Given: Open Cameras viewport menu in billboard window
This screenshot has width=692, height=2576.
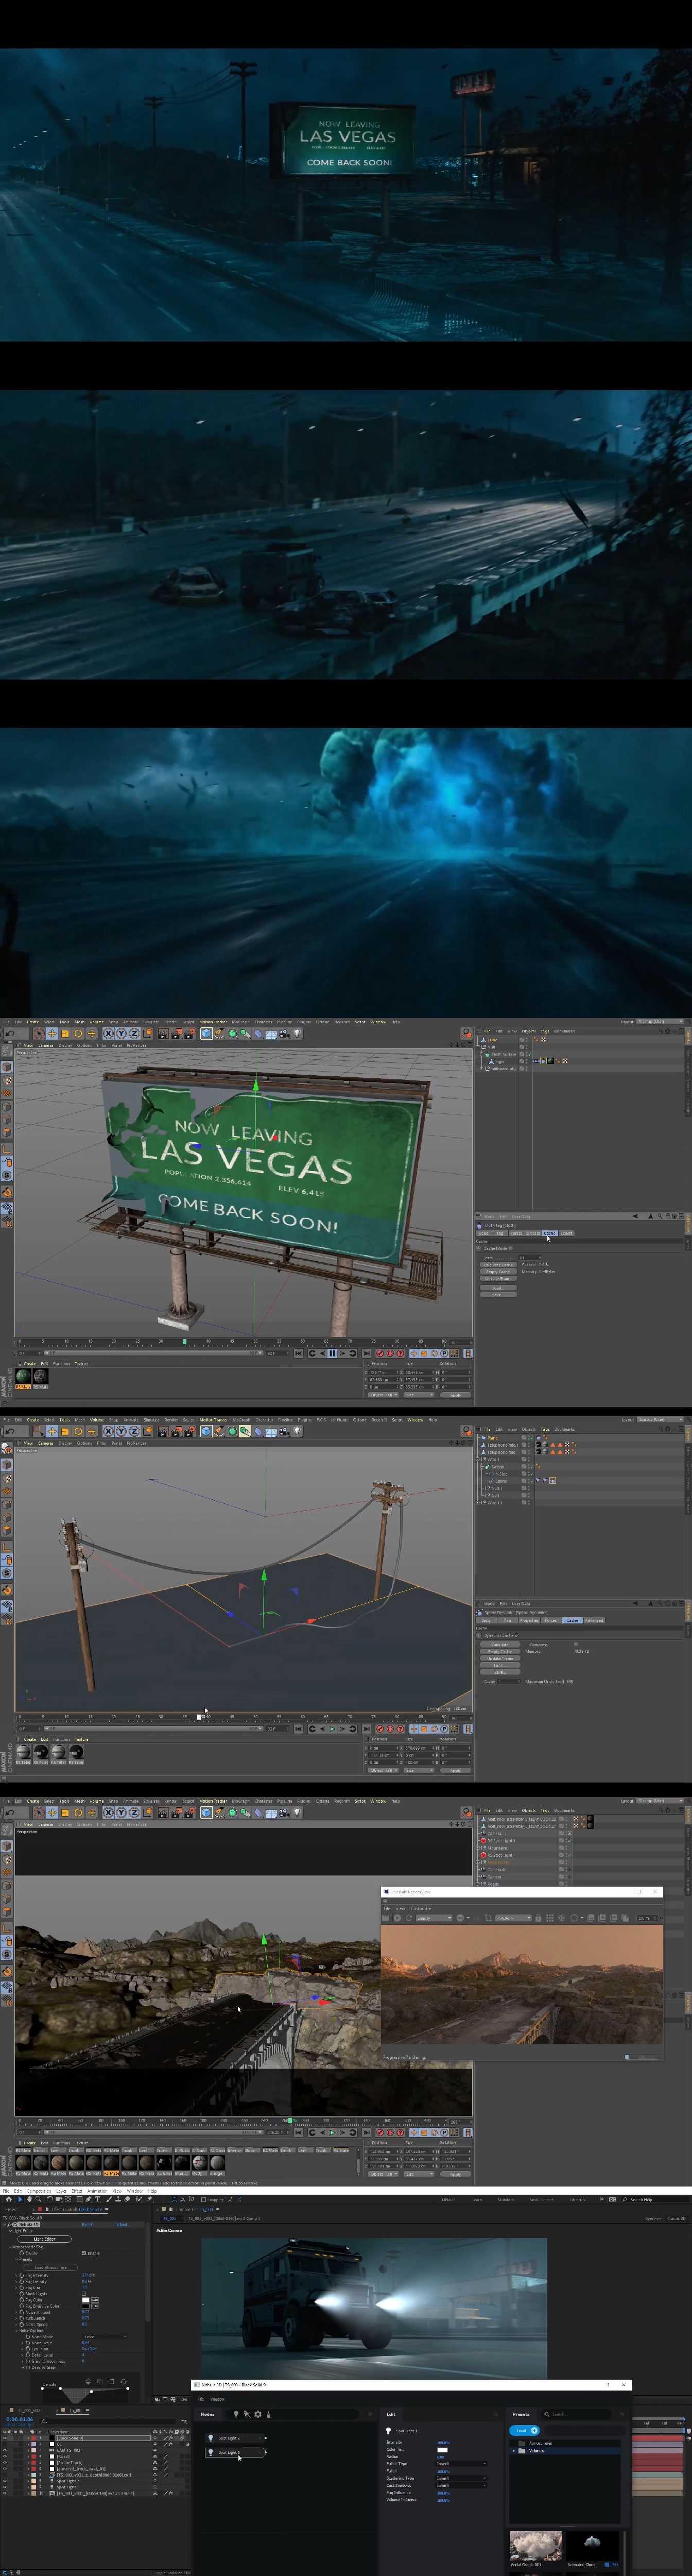Looking at the screenshot, I should pyautogui.click(x=46, y=1045).
